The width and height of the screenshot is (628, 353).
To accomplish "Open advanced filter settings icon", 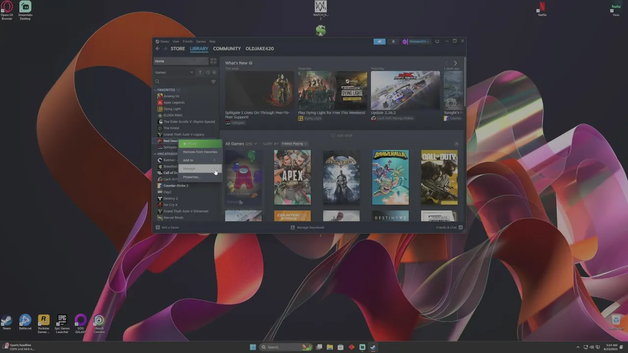I will point(213,81).
